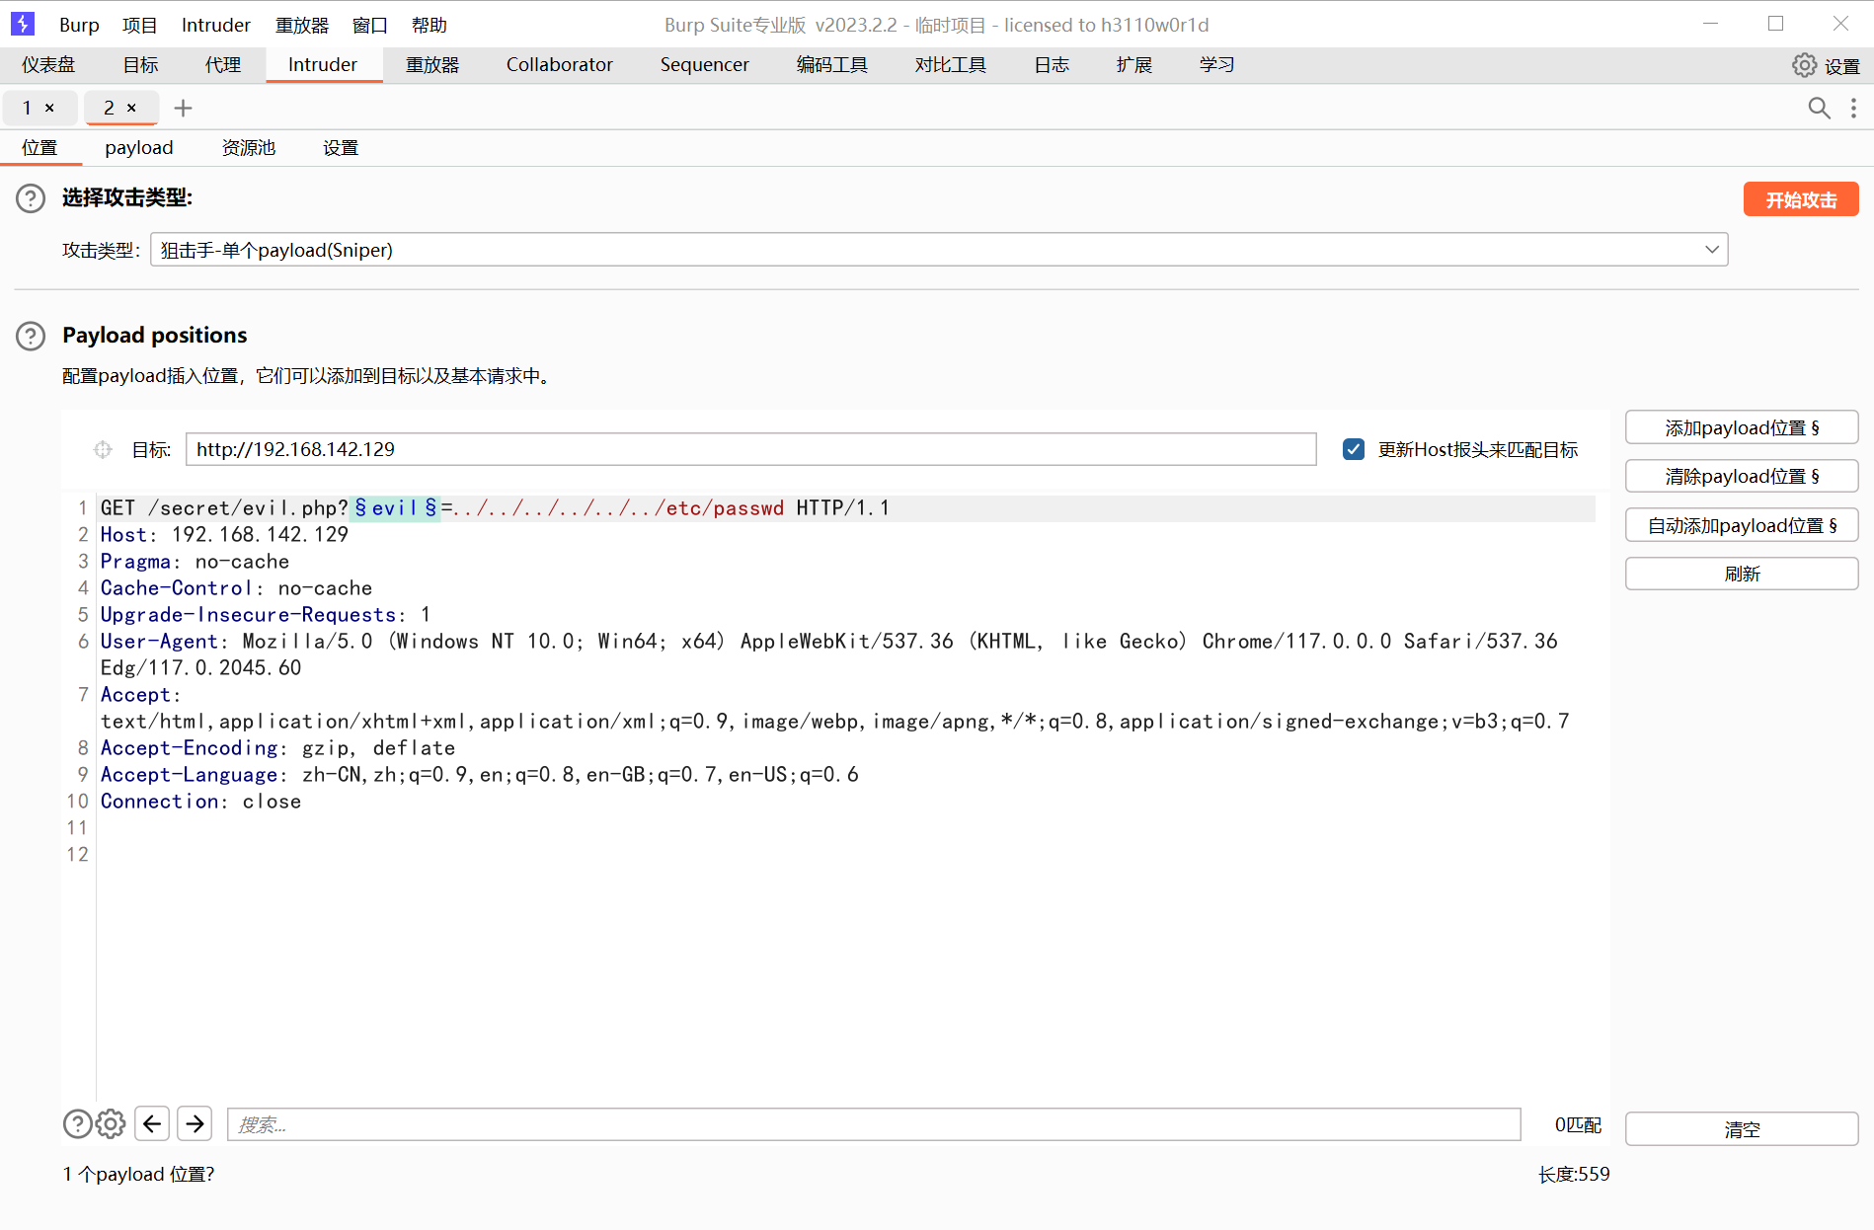Click 清除payload位置 § button
The image size is (1874, 1230).
[1742, 476]
